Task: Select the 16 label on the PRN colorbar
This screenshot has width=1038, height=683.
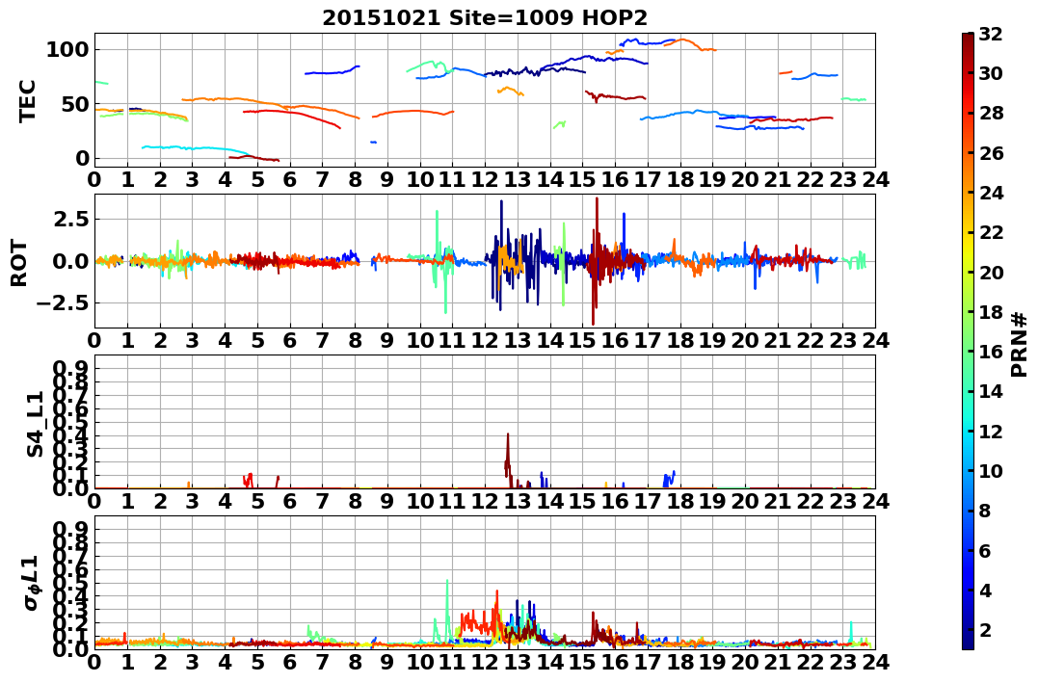Action: point(991,352)
